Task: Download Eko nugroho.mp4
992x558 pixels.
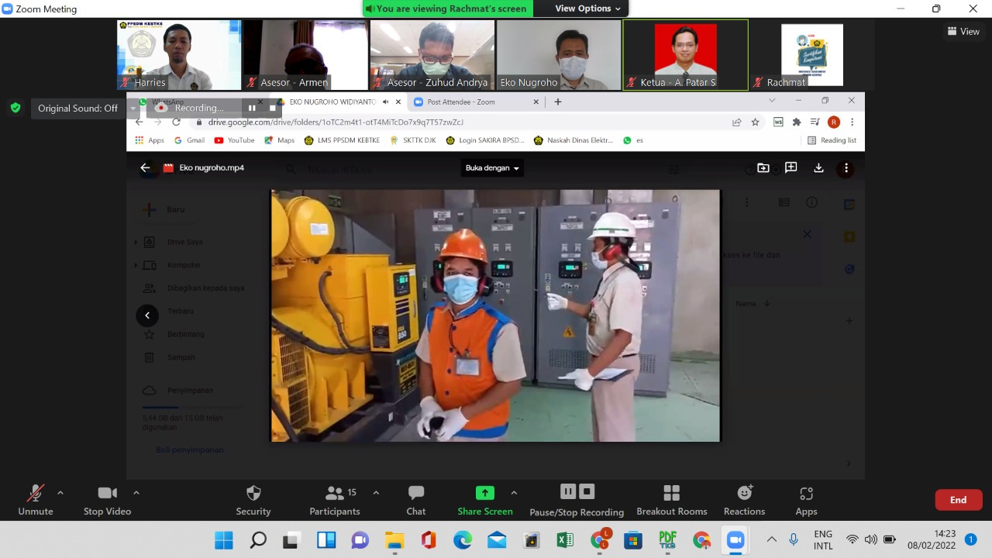Action: (x=818, y=167)
